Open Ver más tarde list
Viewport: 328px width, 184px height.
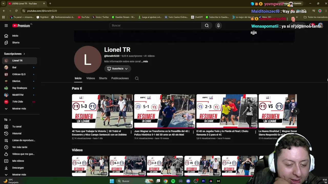19,147
